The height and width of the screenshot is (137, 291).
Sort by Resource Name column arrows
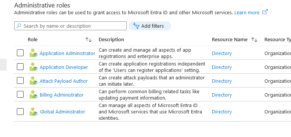tap(254, 40)
